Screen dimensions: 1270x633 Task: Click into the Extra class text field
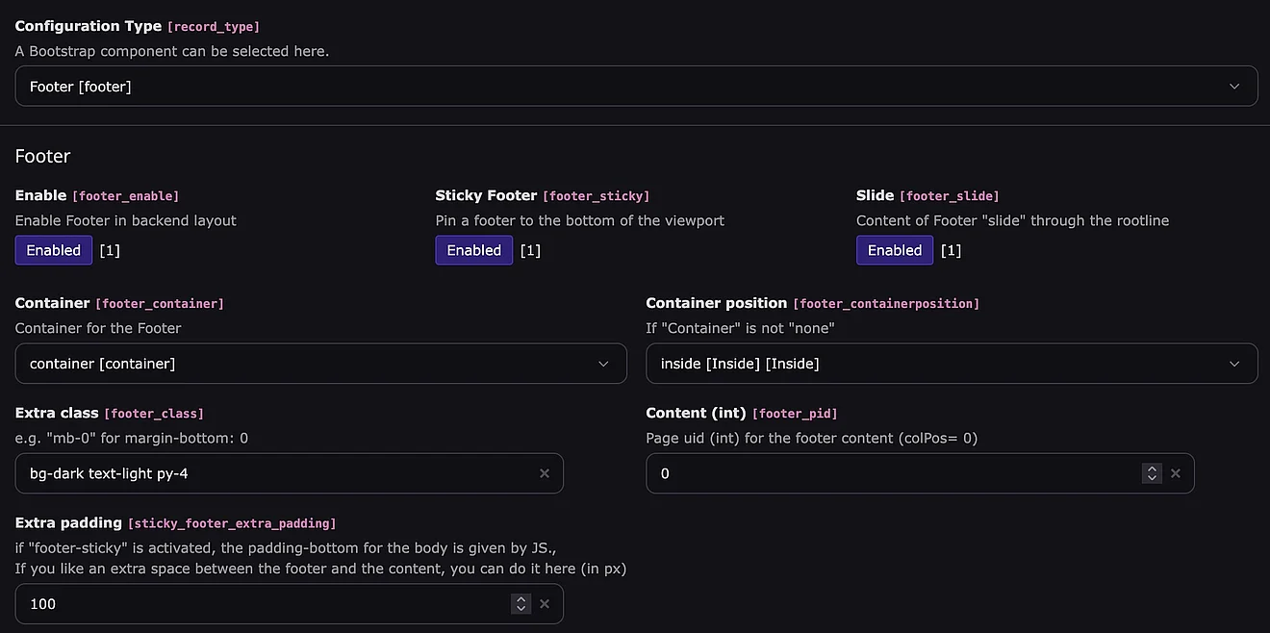coord(274,473)
